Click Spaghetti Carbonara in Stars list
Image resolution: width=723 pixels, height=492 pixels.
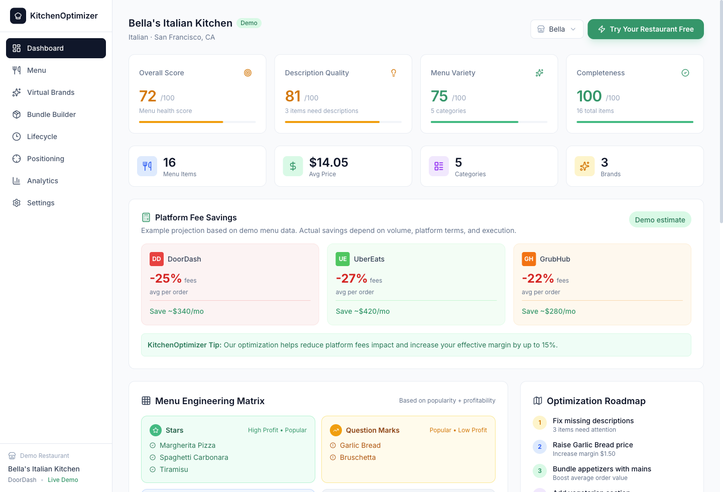194,457
